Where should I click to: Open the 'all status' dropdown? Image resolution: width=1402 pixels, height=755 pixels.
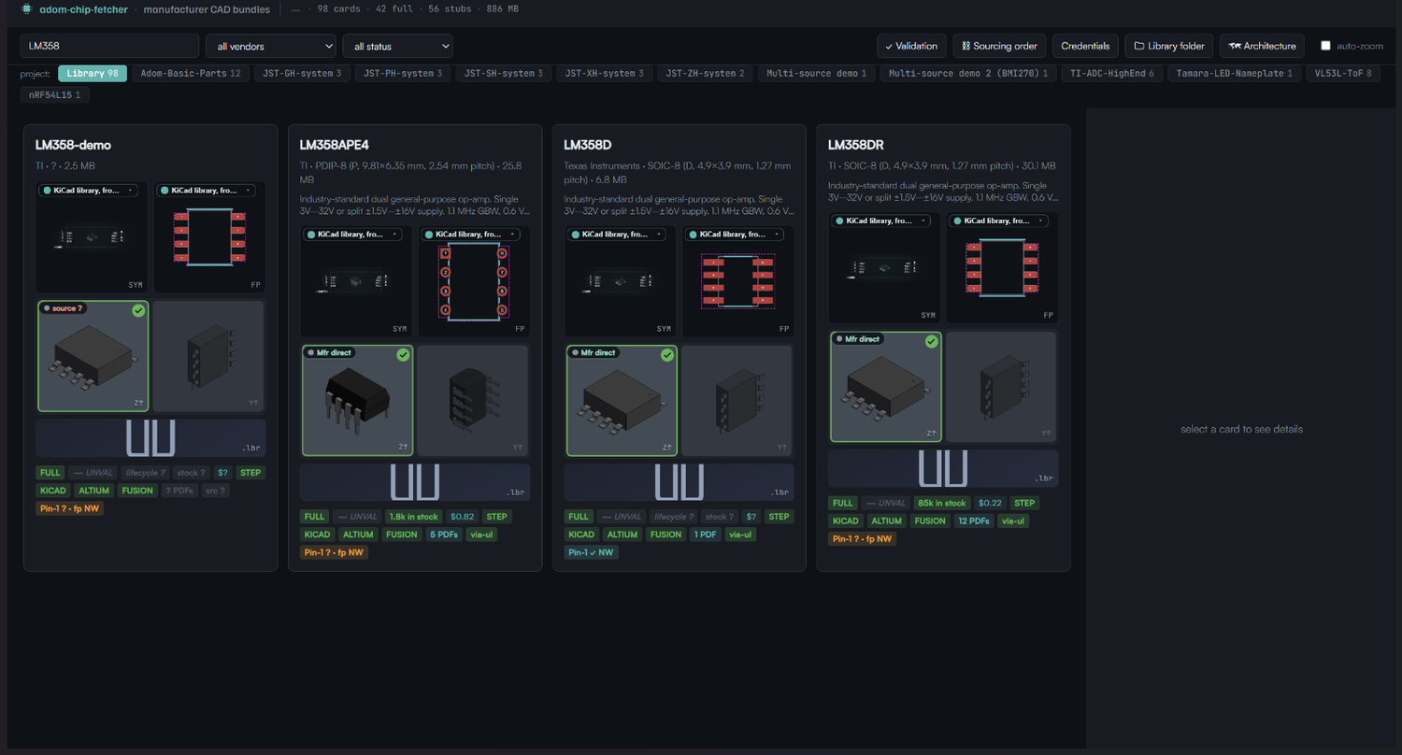(x=397, y=46)
